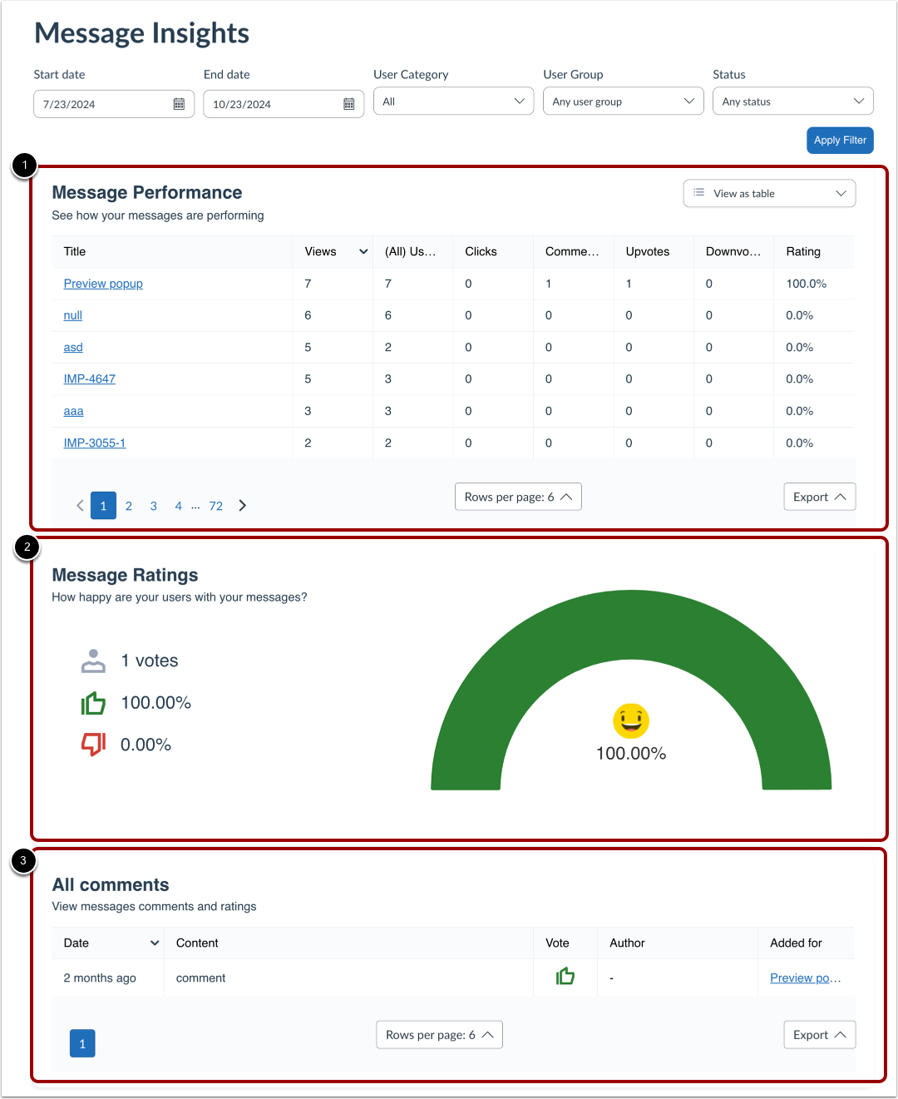Click the thumbs-down icon beside 0.00%
The image size is (898, 1099).
click(93, 744)
